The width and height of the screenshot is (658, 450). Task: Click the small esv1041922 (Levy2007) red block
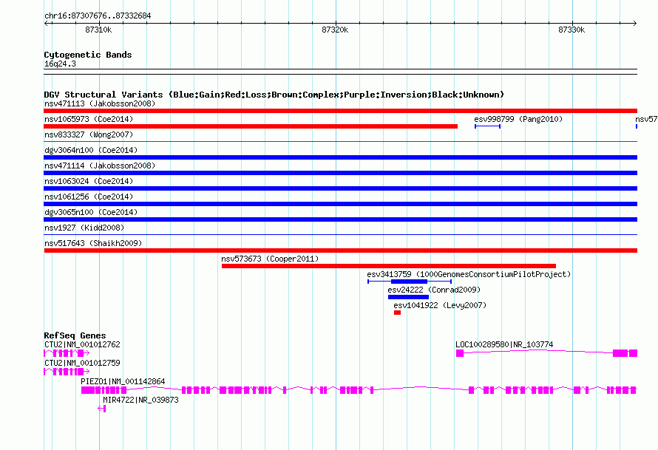pos(398,313)
